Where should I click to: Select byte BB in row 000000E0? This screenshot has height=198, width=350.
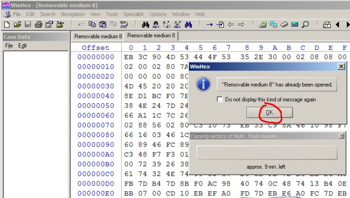(x=129, y=193)
